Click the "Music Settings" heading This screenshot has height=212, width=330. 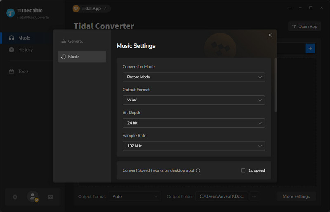point(136,46)
